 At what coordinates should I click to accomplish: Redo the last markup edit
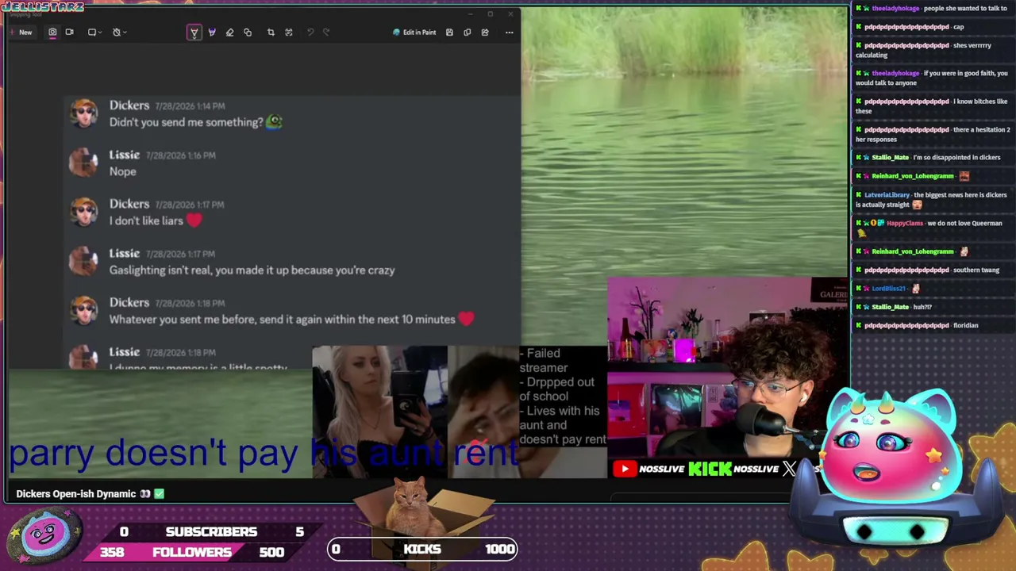click(x=326, y=33)
